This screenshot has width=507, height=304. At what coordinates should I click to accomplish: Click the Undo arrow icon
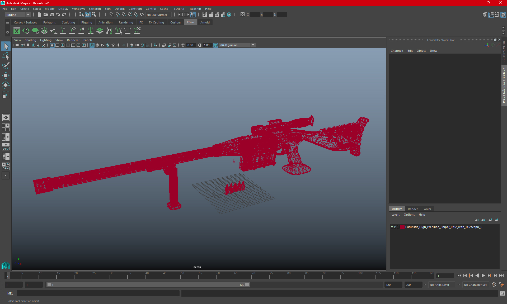tap(58, 15)
